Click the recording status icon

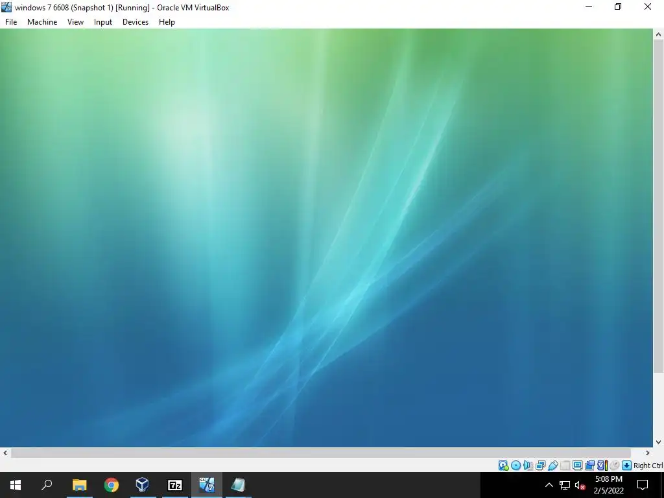[x=589, y=466]
